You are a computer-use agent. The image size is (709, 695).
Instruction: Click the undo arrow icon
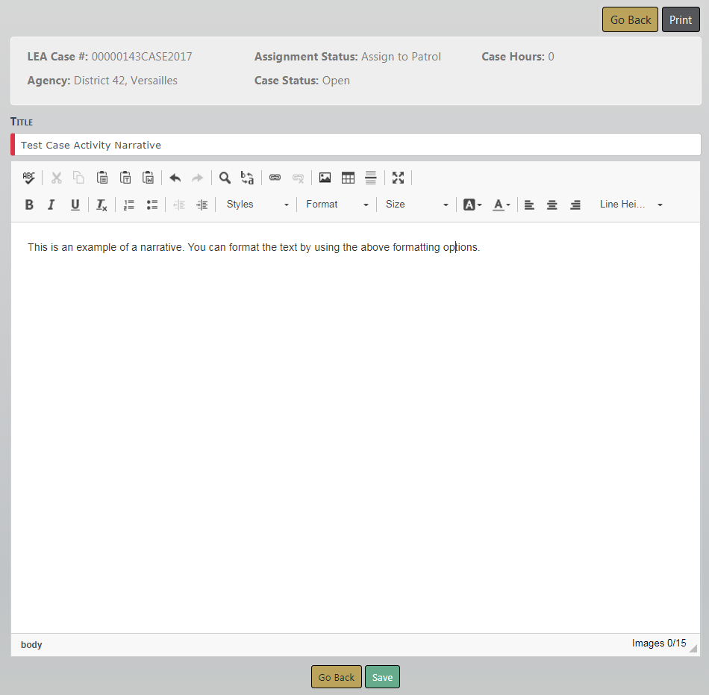175,178
